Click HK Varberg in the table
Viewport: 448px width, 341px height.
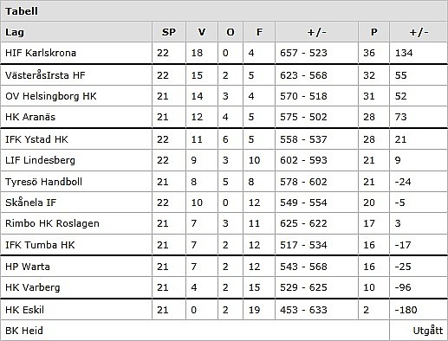pos(33,287)
